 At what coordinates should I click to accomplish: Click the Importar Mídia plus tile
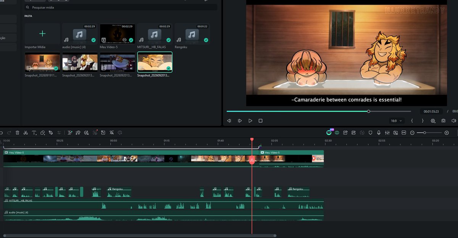pos(42,34)
